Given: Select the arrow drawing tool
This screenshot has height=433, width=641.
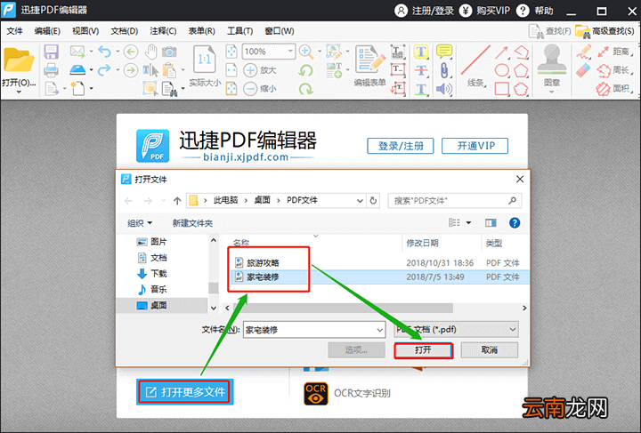Looking at the screenshot, I should click(501, 52).
